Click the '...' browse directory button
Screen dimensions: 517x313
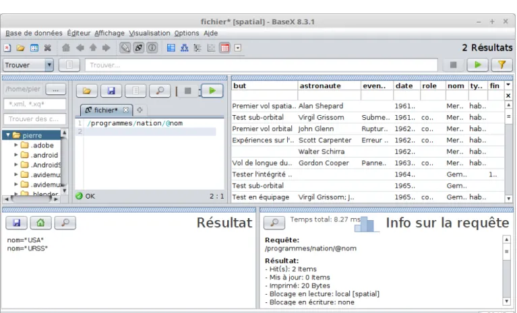(x=56, y=90)
